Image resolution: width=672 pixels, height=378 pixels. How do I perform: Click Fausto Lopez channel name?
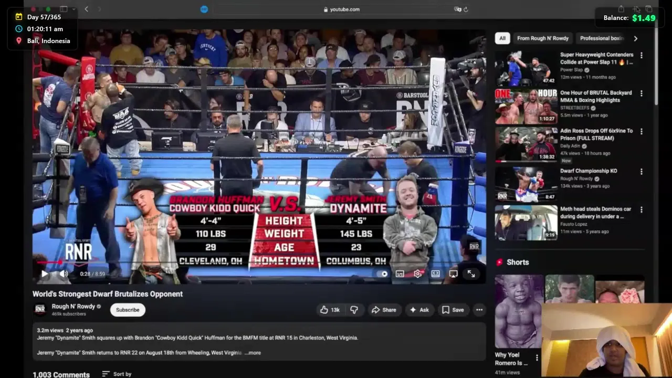pos(574,224)
